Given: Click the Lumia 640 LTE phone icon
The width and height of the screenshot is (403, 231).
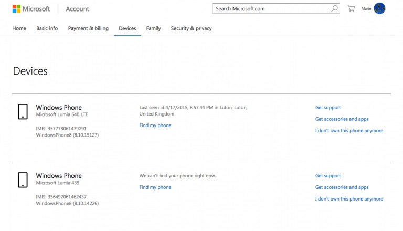Looking at the screenshot, I should point(23,111).
